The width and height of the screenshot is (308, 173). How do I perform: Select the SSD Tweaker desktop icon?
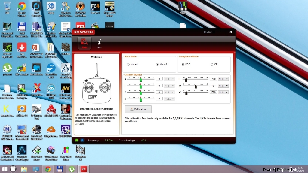tap(22, 70)
